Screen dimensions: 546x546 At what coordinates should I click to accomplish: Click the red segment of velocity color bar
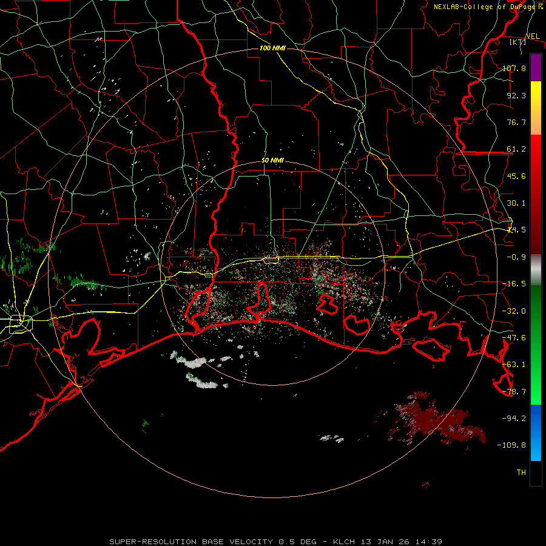[x=536, y=194]
